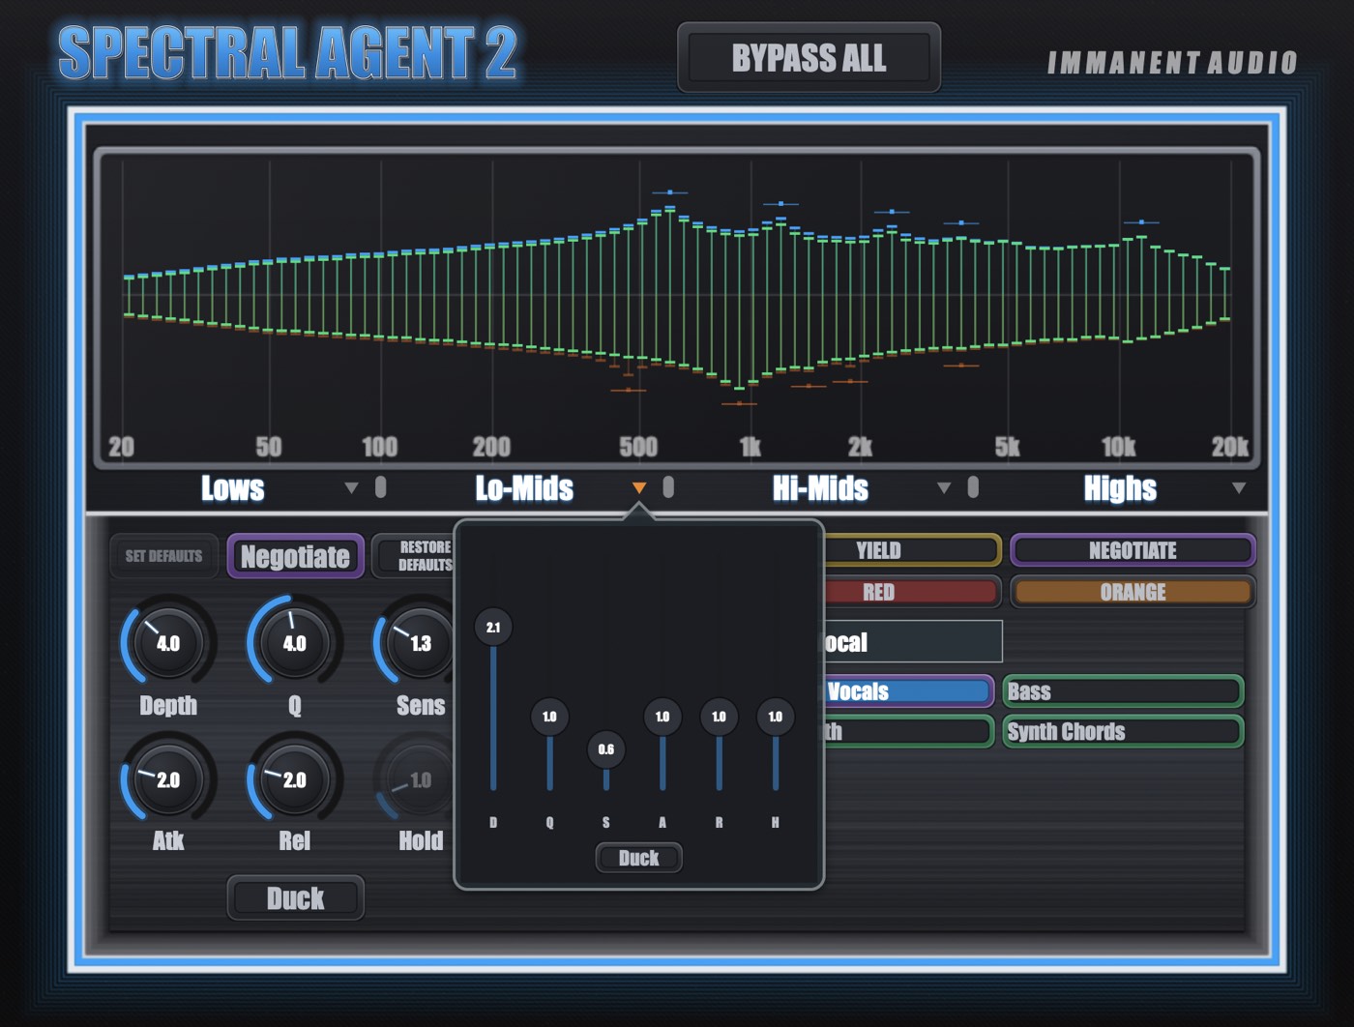The image size is (1354, 1027).
Task: Select the Lo-Mids band label
Action: coord(524,488)
